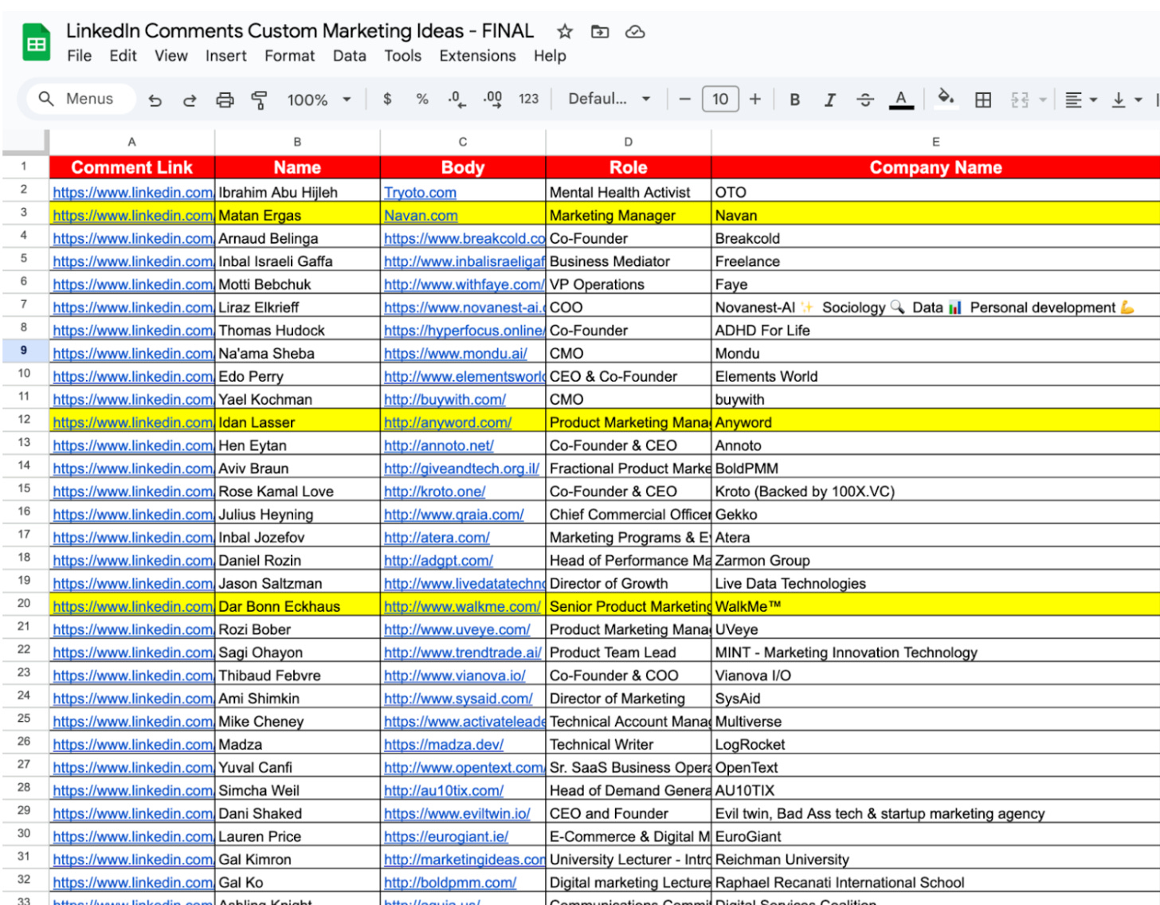Select the cell Matan Ergas

click(297, 215)
